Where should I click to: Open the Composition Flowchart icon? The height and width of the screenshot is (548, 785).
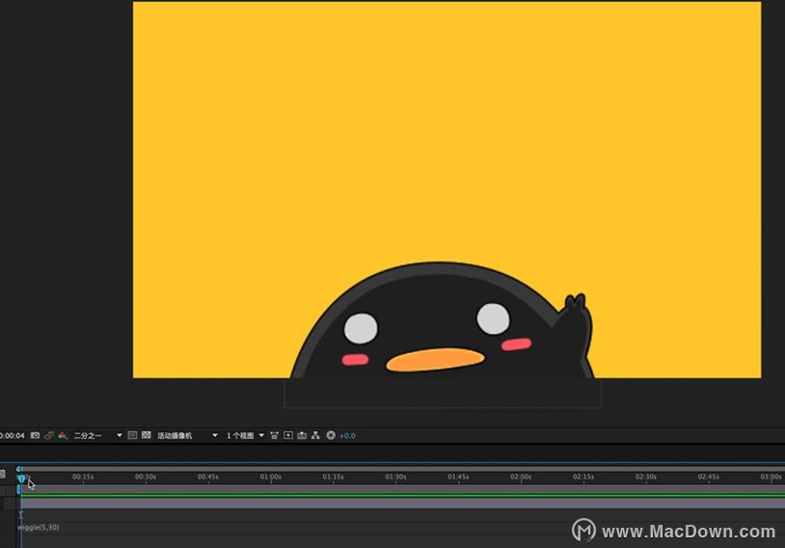pos(315,435)
